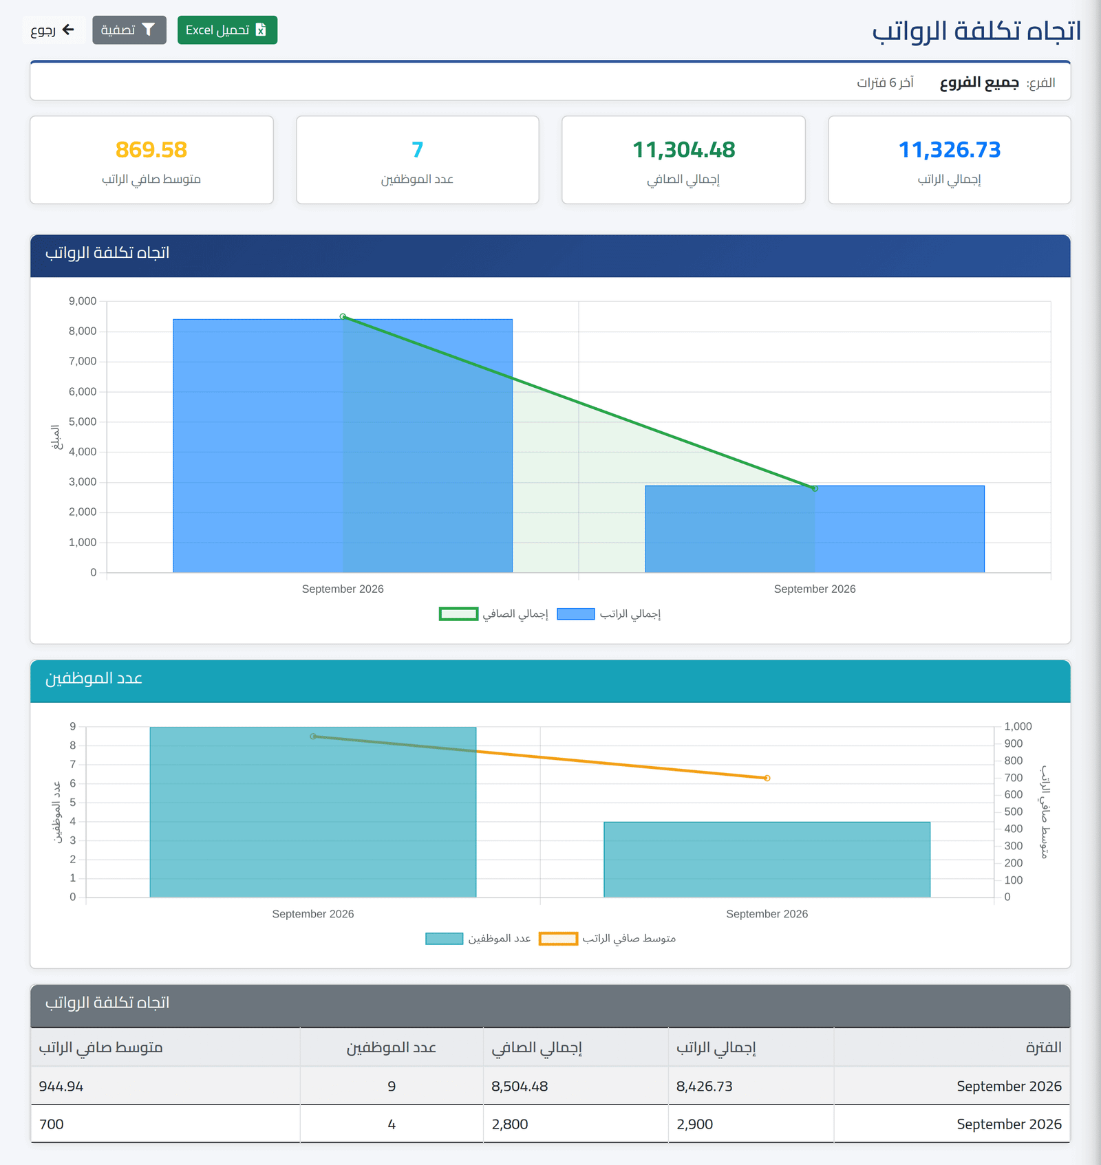The height and width of the screenshot is (1165, 1101).
Task: Click the 11,304.48 total net card
Action: tap(683, 160)
